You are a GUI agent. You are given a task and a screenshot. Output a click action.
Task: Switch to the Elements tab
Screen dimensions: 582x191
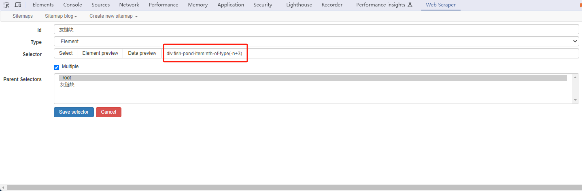click(x=43, y=5)
